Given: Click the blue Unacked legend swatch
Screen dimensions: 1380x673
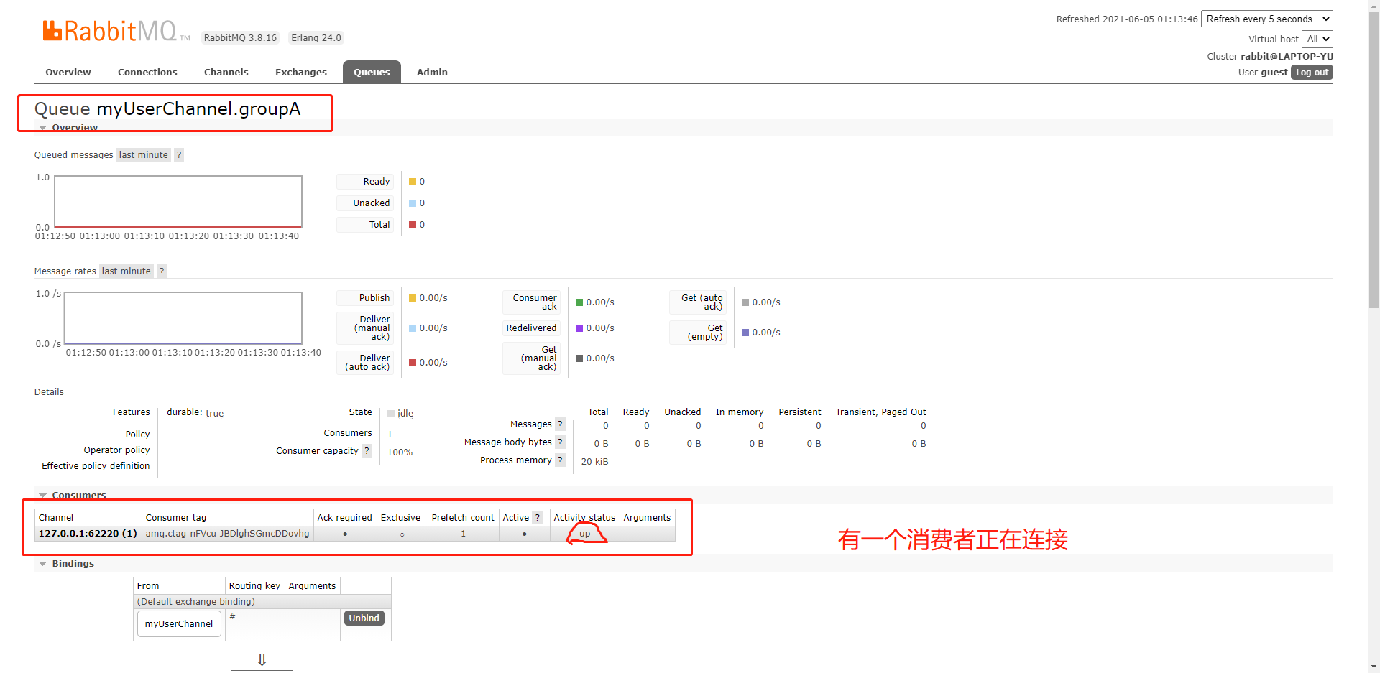Looking at the screenshot, I should click(413, 203).
